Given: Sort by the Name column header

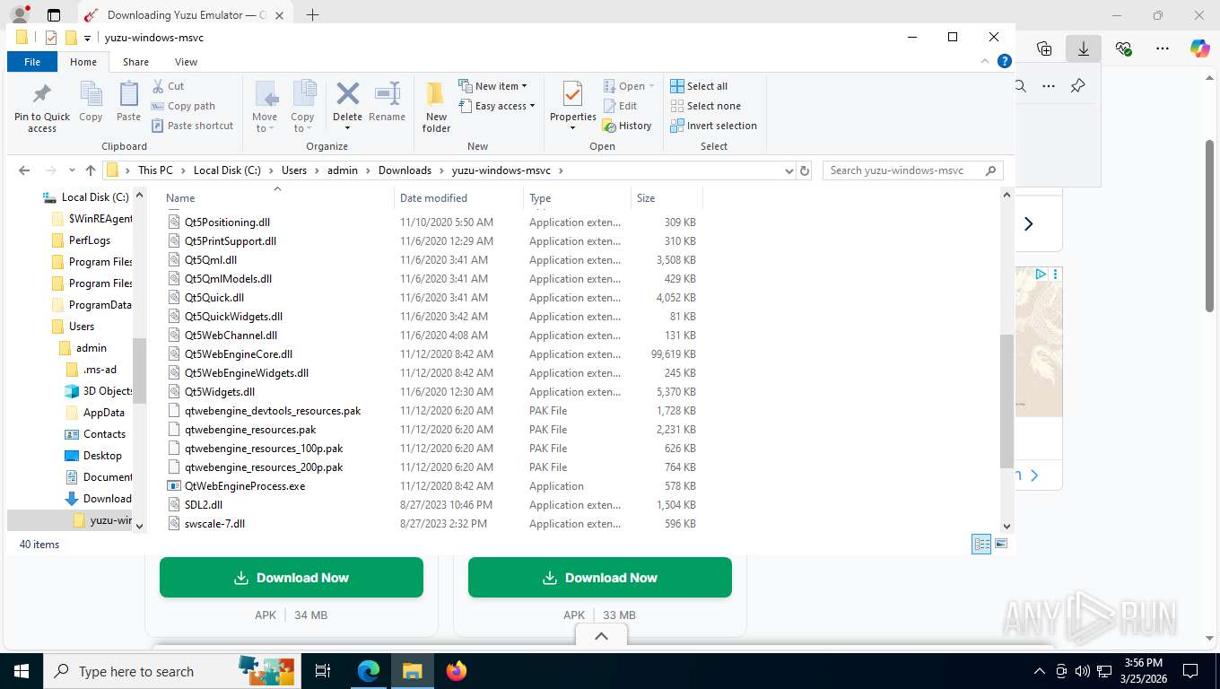Looking at the screenshot, I should [x=180, y=198].
